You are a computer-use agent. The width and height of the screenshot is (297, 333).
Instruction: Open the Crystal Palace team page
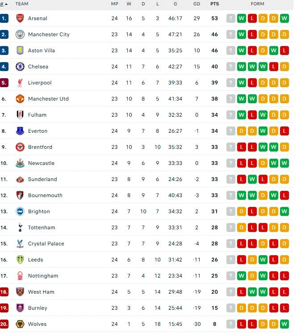[x=46, y=244]
